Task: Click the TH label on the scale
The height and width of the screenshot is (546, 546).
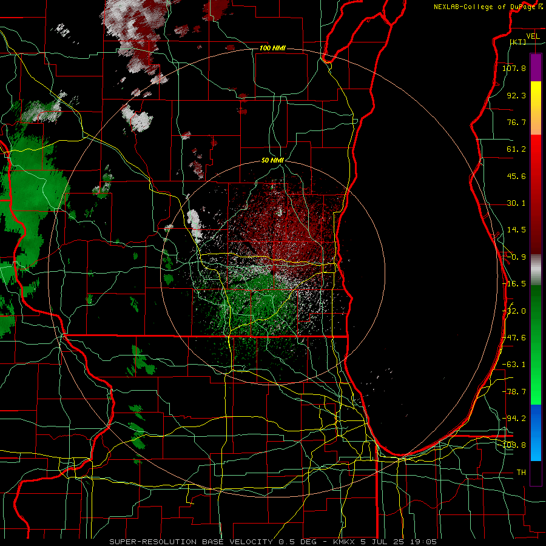Action: coord(521,473)
